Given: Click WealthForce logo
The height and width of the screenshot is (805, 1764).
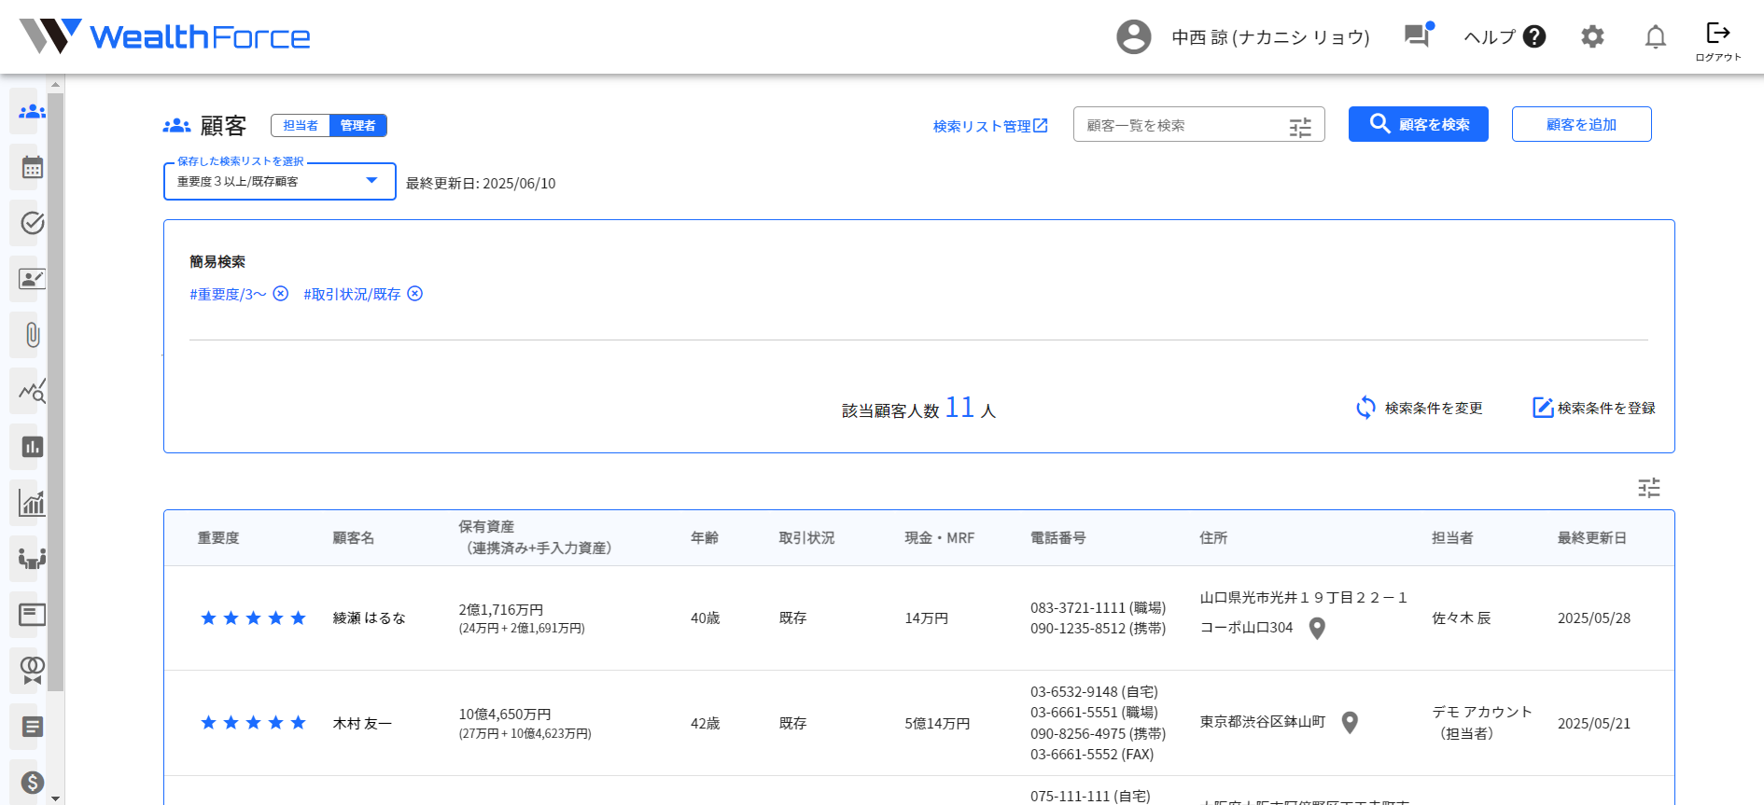Looking at the screenshot, I should (165, 36).
